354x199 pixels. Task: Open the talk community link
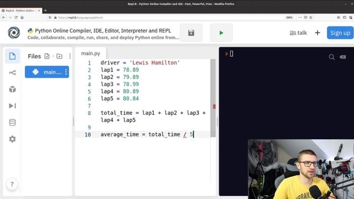298,33
